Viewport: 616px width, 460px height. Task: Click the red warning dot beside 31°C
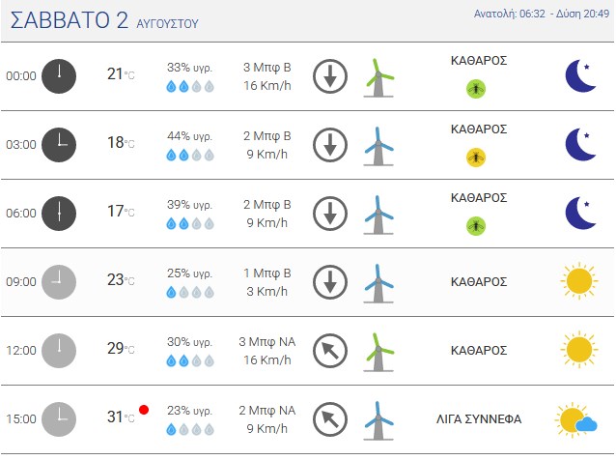pos(144,410)
